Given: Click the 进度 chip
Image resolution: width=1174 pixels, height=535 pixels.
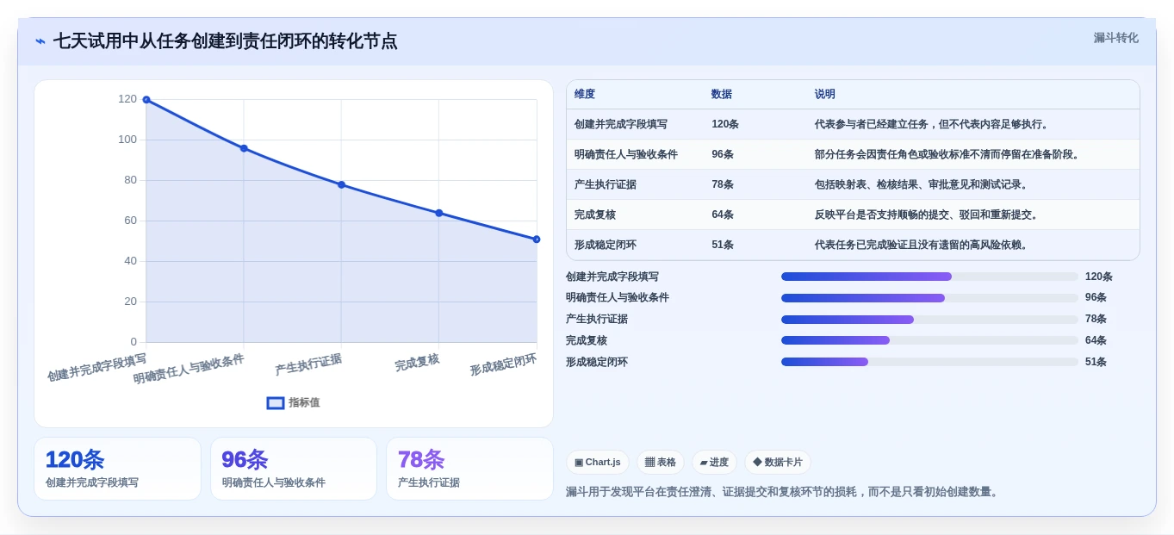Looking at the screenshot, I should (x=714, y=463).
